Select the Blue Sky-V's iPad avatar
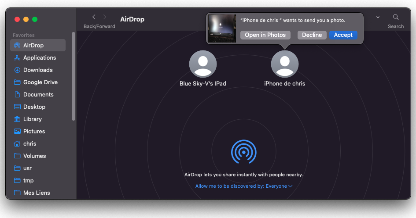This screenshot has height=218, width=416. [203, 64]
